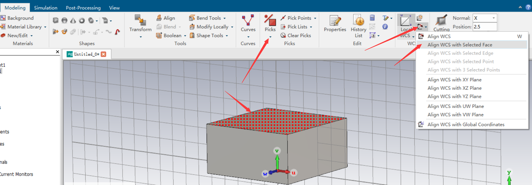Click the Align tool
The height and width of the screenshot is (185, 532).
(x=166, y=18)
